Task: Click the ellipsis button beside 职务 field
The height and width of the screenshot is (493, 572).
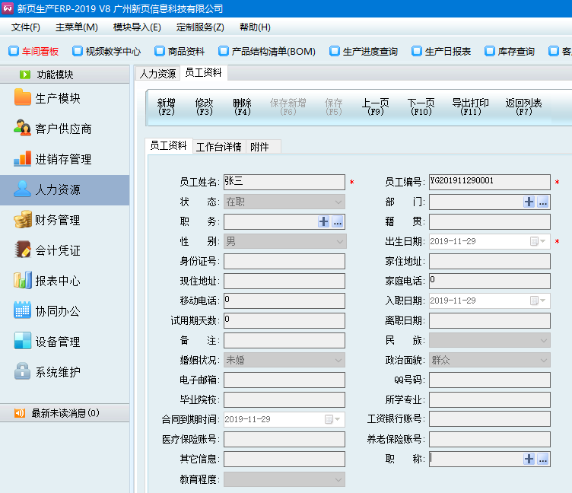Action: 338,221
